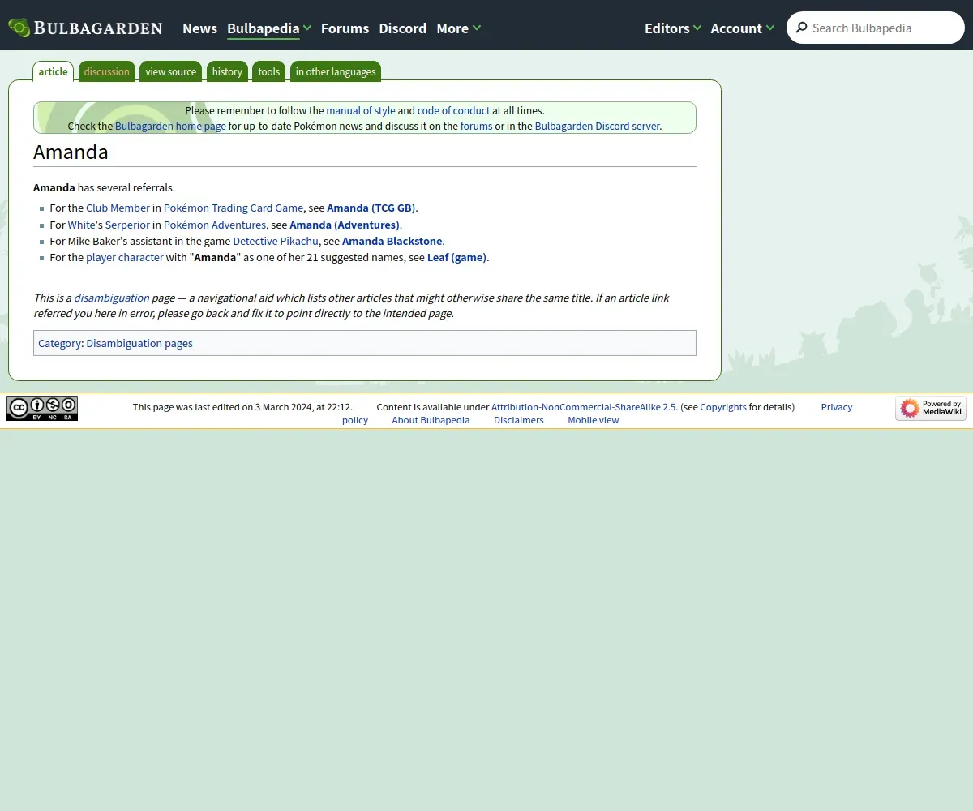Open the Club Member link
This screenshot has height=811, width=973.
click(x=118, y=208)
